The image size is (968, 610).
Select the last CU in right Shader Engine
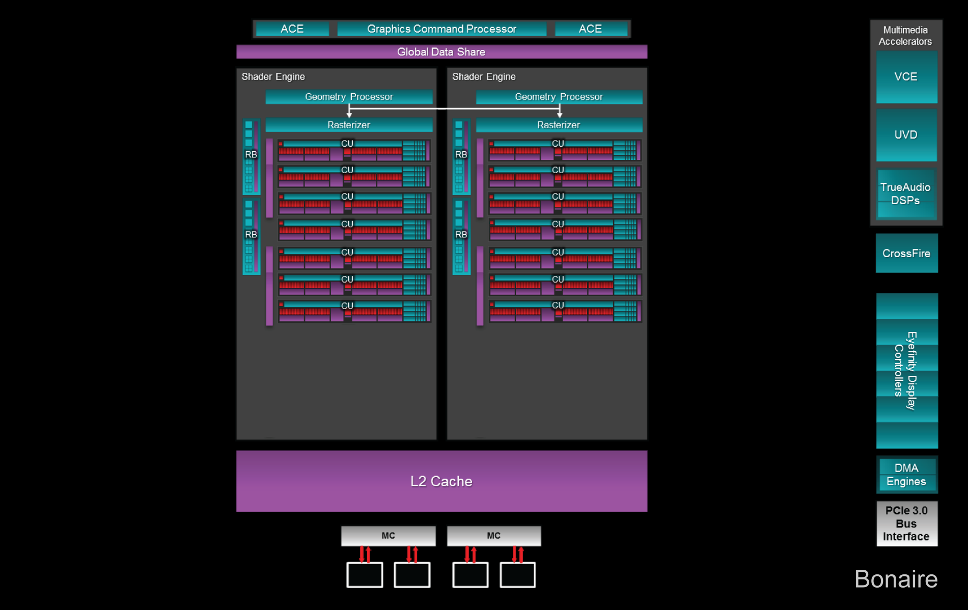565,311
